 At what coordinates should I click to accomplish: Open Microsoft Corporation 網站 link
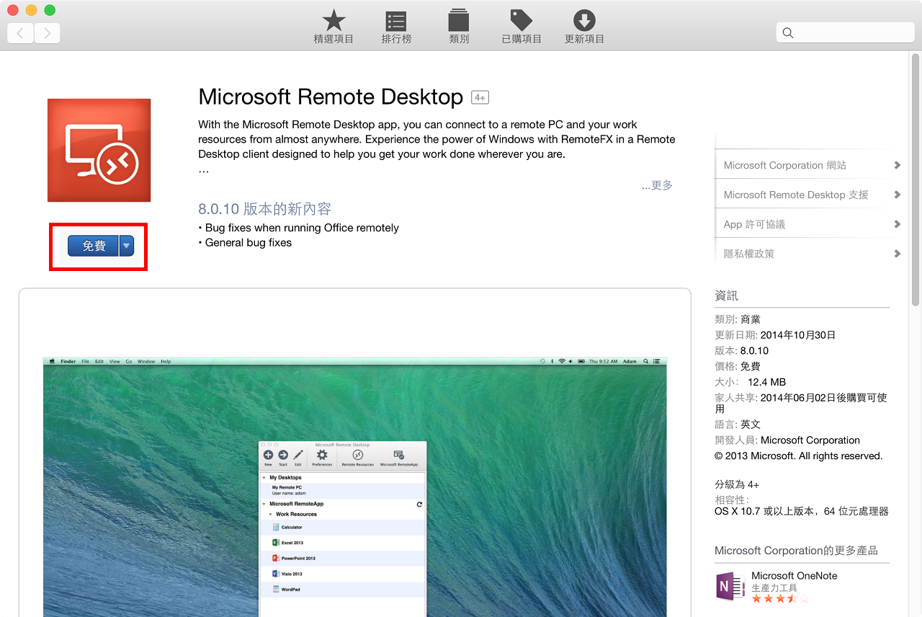pos(785,165)
